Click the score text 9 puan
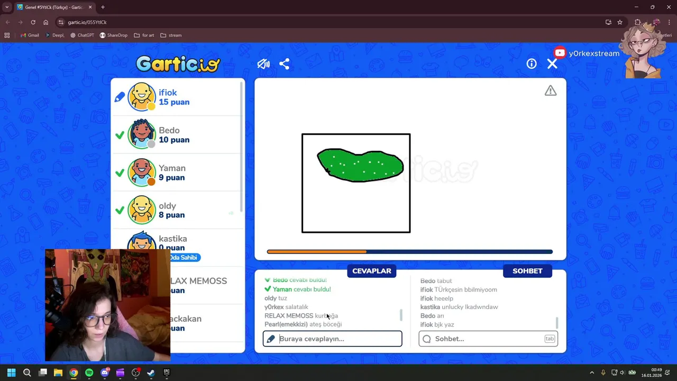The width and height of the screenshot is (677, 381). (x=171, y=177)
